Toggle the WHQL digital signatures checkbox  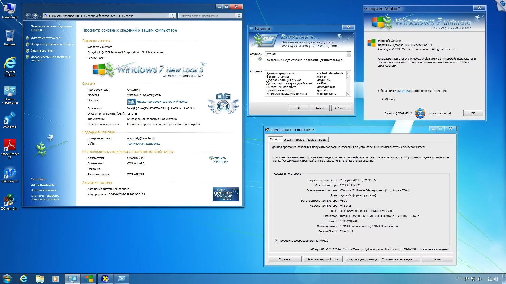coord(276,241)
